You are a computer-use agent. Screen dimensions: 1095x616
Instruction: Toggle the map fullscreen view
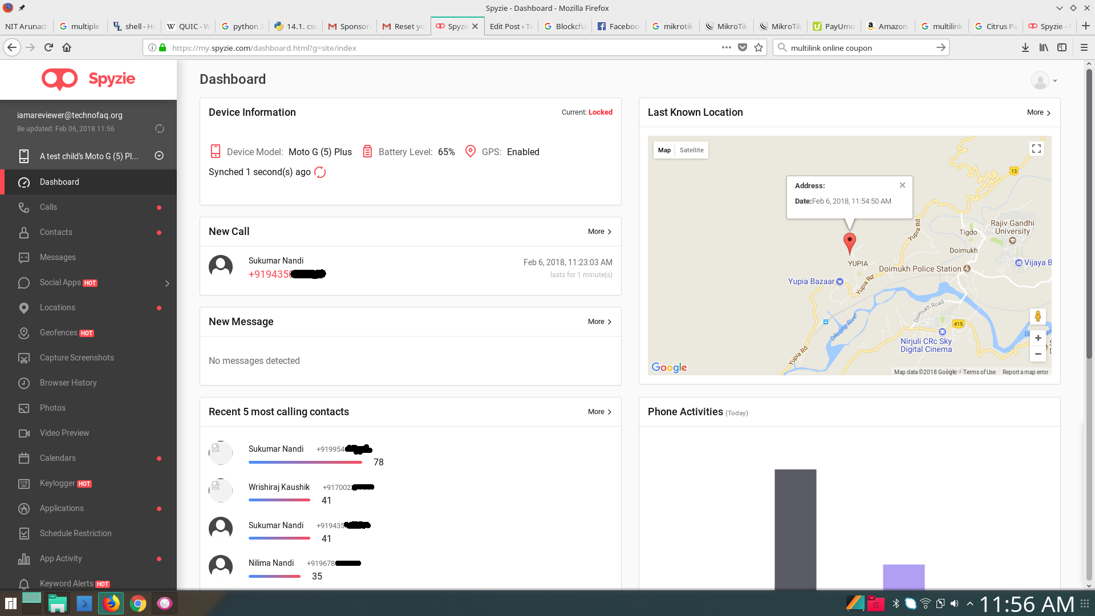click(1036, 149)
